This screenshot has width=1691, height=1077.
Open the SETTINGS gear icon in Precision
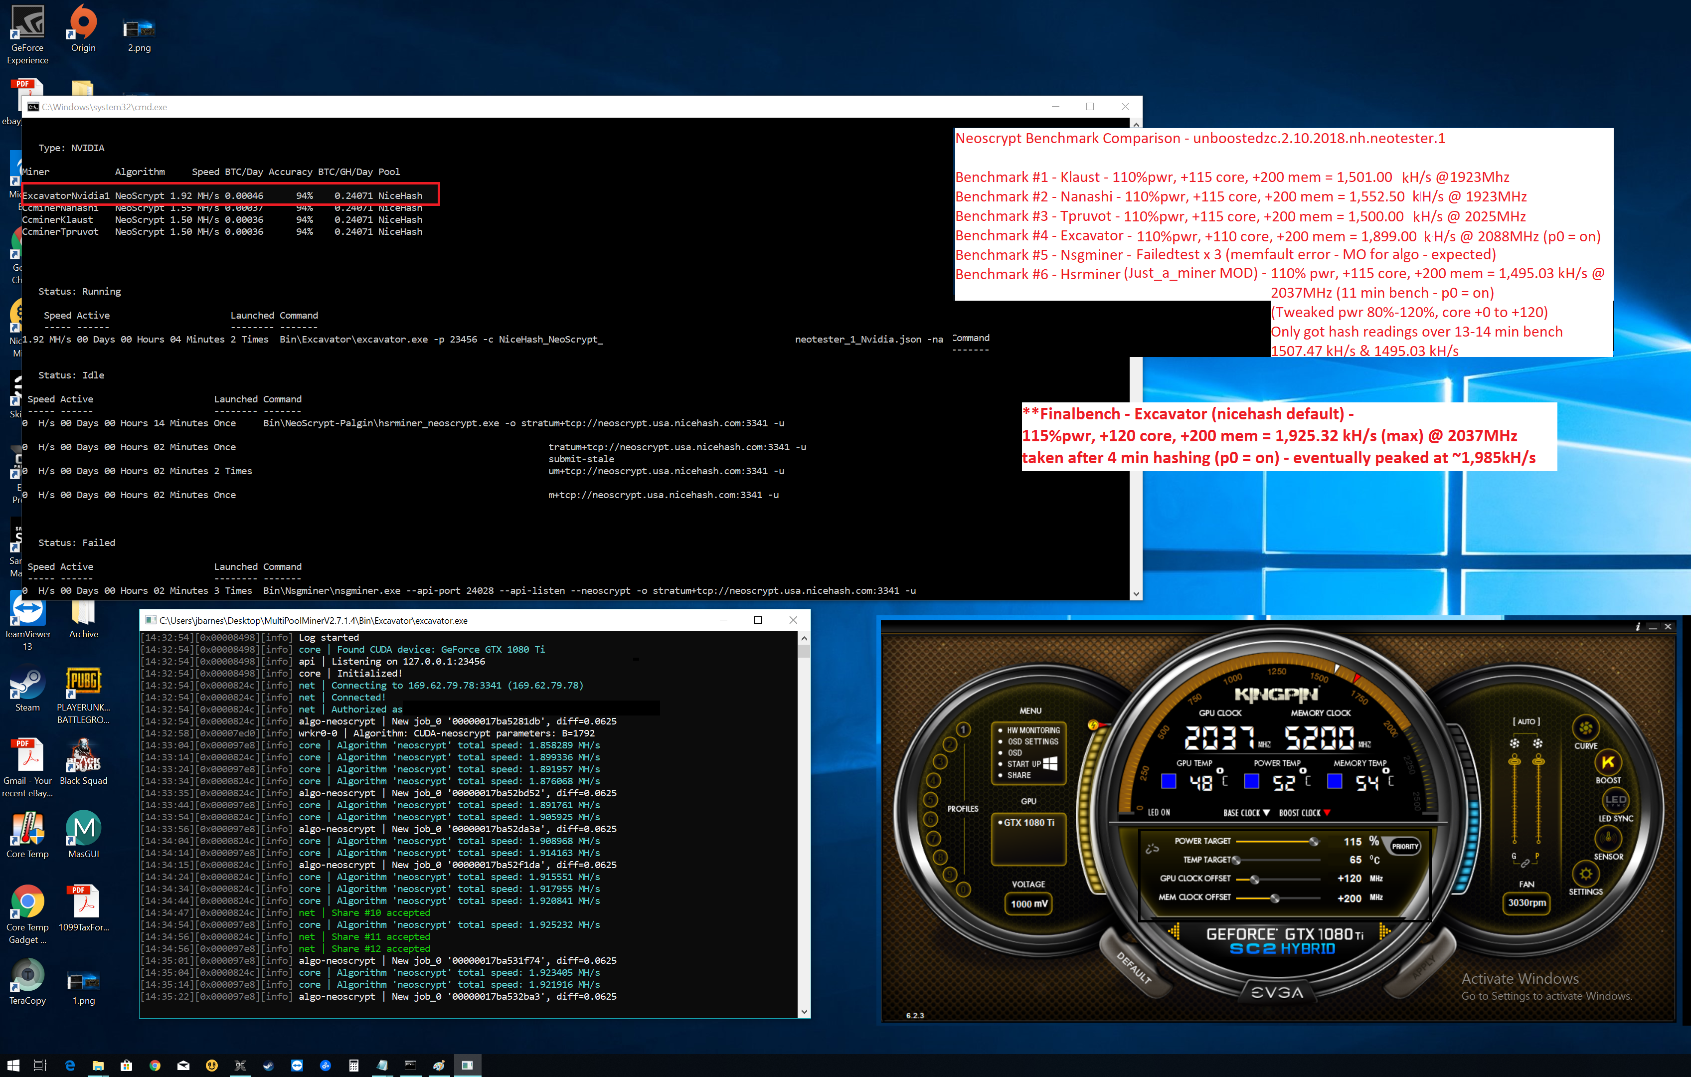click(x=1586, y=873)
